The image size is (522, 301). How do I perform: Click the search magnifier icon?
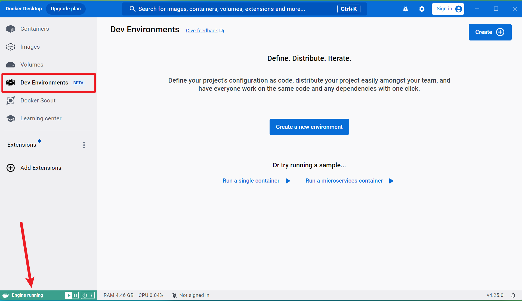132,9
